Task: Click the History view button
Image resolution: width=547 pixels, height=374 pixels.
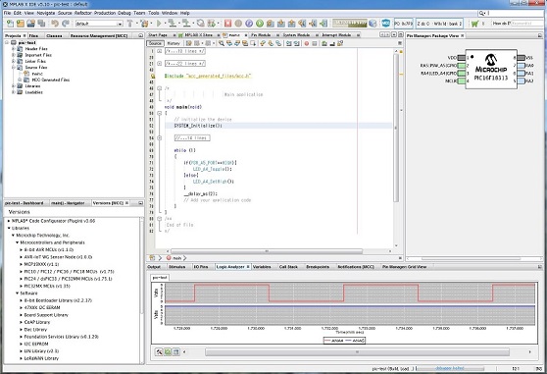Action: coord(174,43)
